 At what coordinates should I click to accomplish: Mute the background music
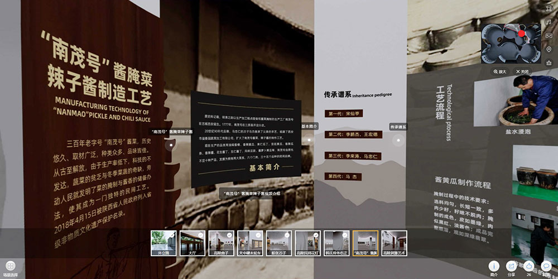click(549, 22)
